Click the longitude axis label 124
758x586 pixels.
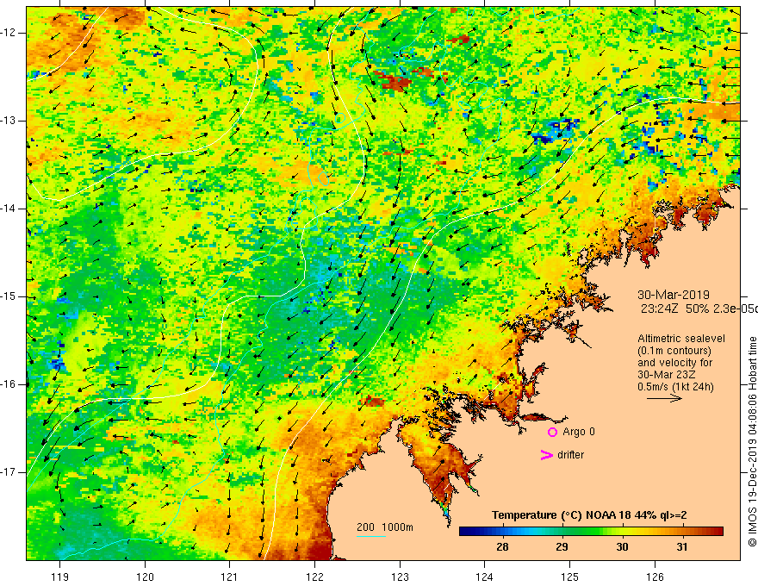[x=484, y=577]
